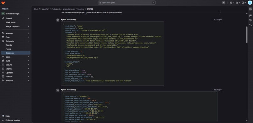Click scrollbar up arrow at top
Viewport: 253px width, 123px height.
click(x=247, y=13)
